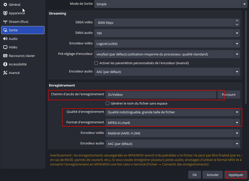Expand the Format d'enregistrement dropdown
The image size is (249, 181).
[237, 123]
